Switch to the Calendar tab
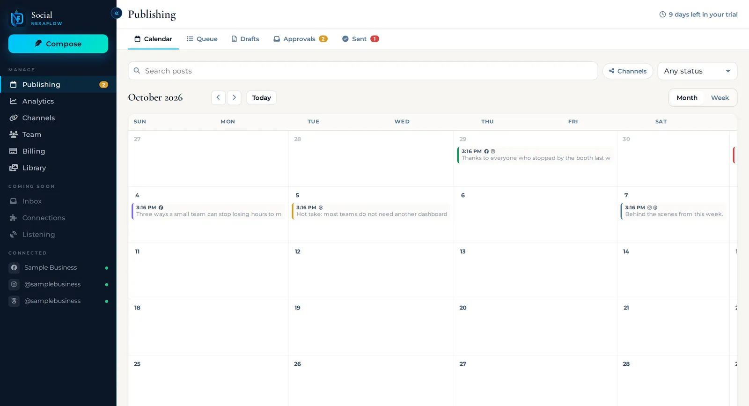This screenshot has width=749, height=406. click(x=153, y=39)
